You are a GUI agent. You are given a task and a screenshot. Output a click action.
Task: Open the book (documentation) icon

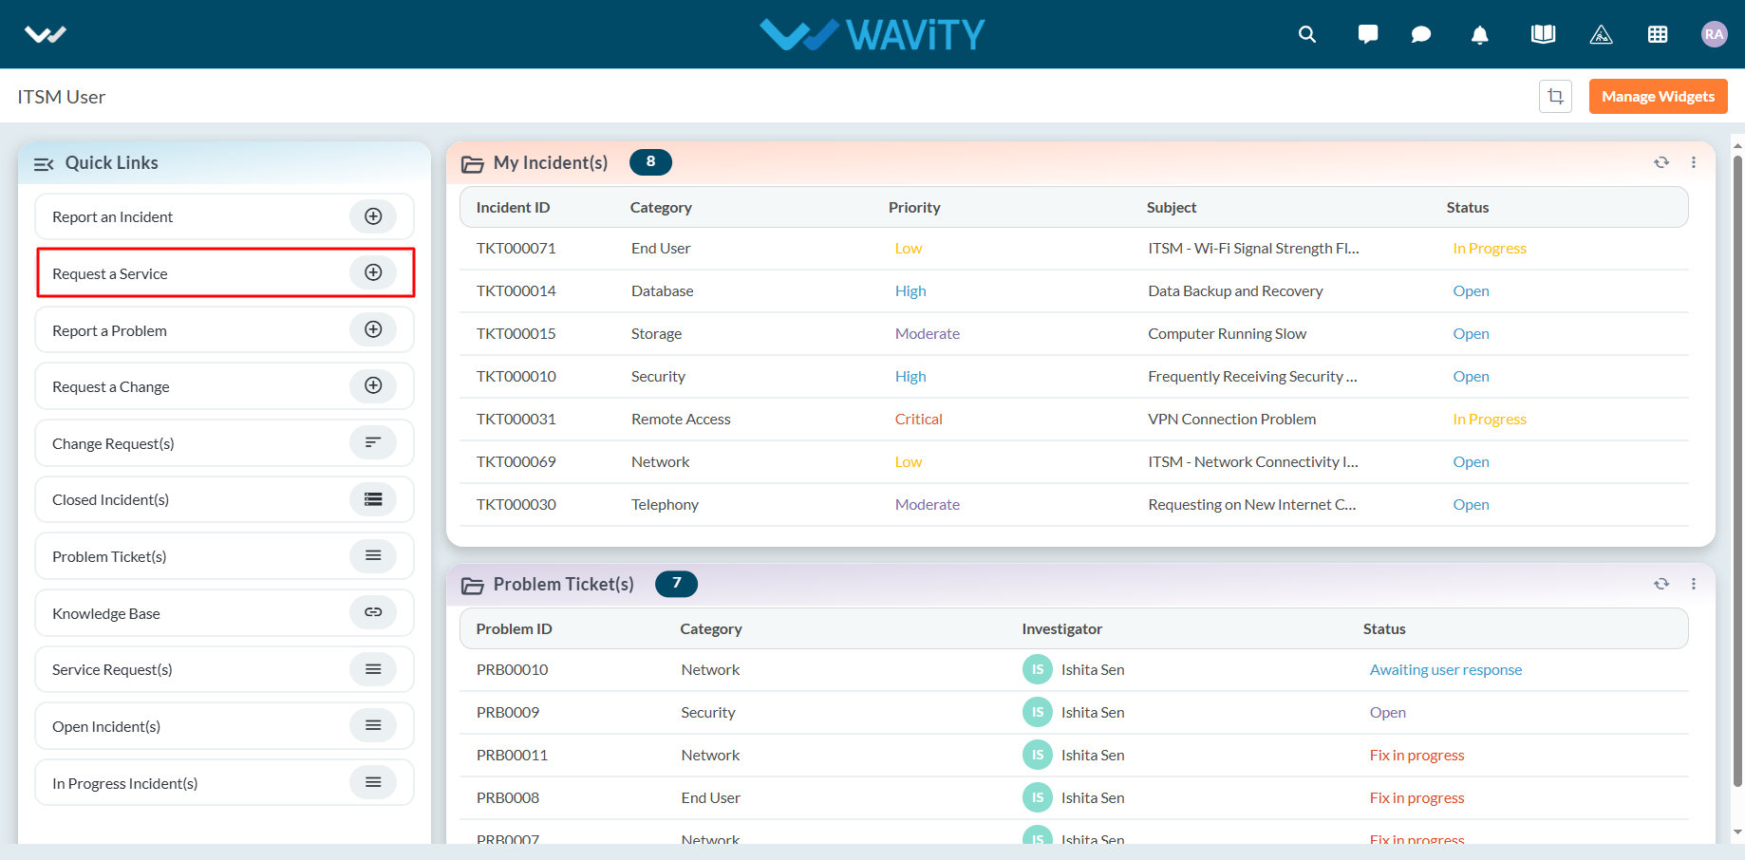click(x=1543, y=34)
